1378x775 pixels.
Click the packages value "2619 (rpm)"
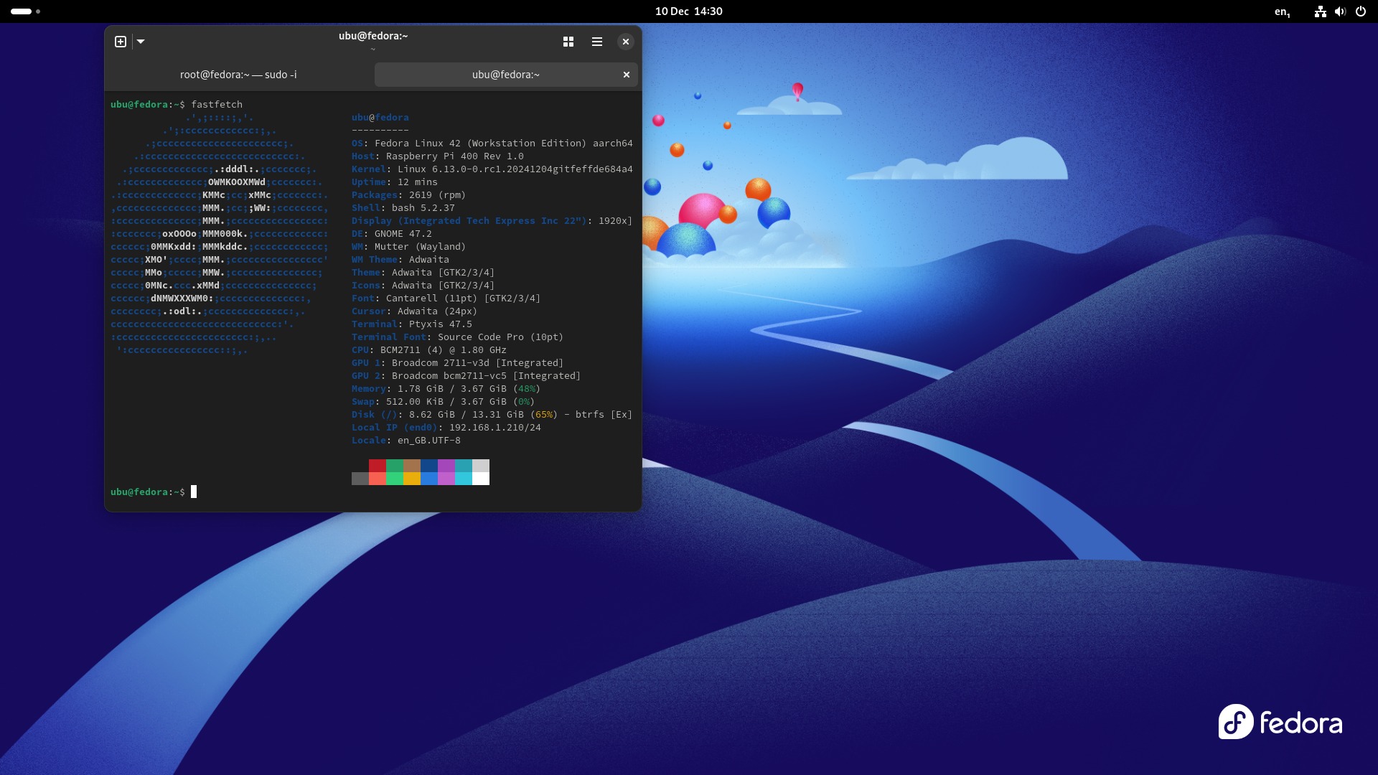coord(438,195)
